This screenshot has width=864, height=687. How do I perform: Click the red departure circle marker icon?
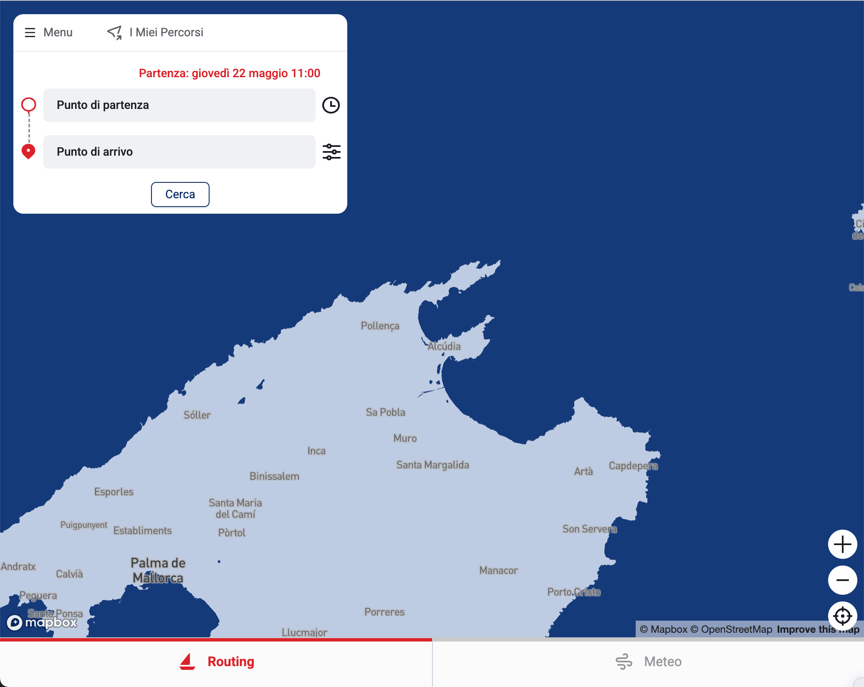[x=29, y=105]
